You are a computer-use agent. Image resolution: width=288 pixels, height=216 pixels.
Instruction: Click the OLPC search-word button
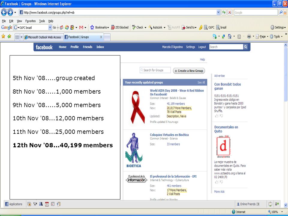209,27
